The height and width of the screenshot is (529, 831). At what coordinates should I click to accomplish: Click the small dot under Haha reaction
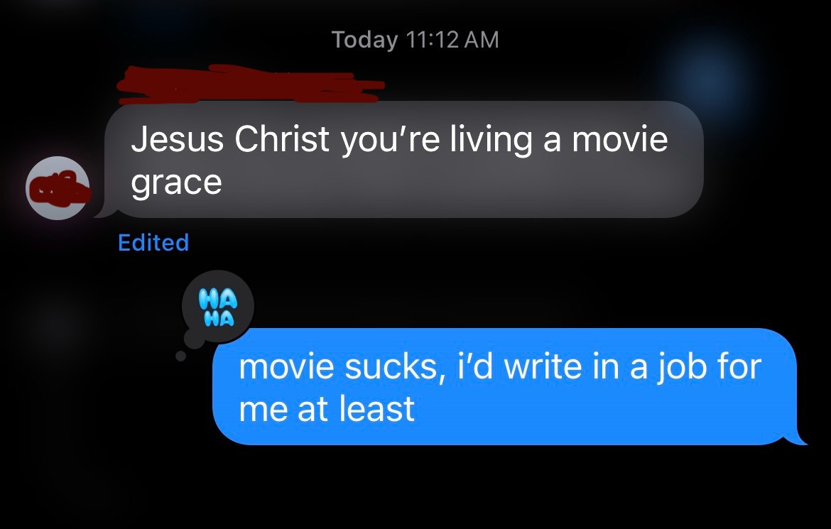pyautogui.click(x=180, y=356)
